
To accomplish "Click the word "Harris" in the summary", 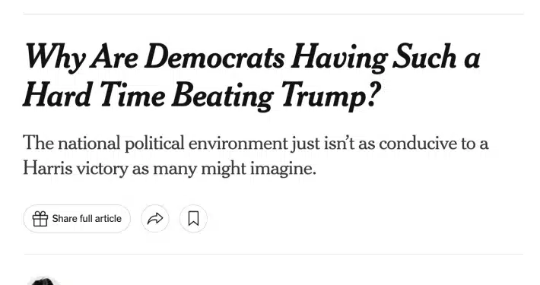I will point(47,168).
